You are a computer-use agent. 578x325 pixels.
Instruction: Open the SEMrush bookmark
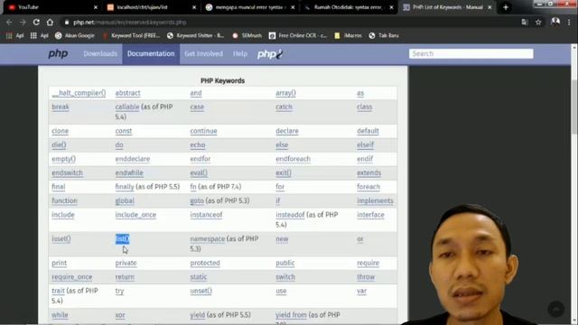(x=247, y=36)
